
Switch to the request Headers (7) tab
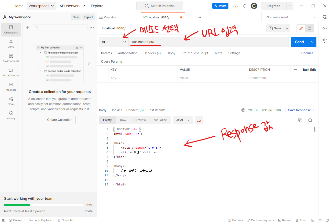coord(152,53)
